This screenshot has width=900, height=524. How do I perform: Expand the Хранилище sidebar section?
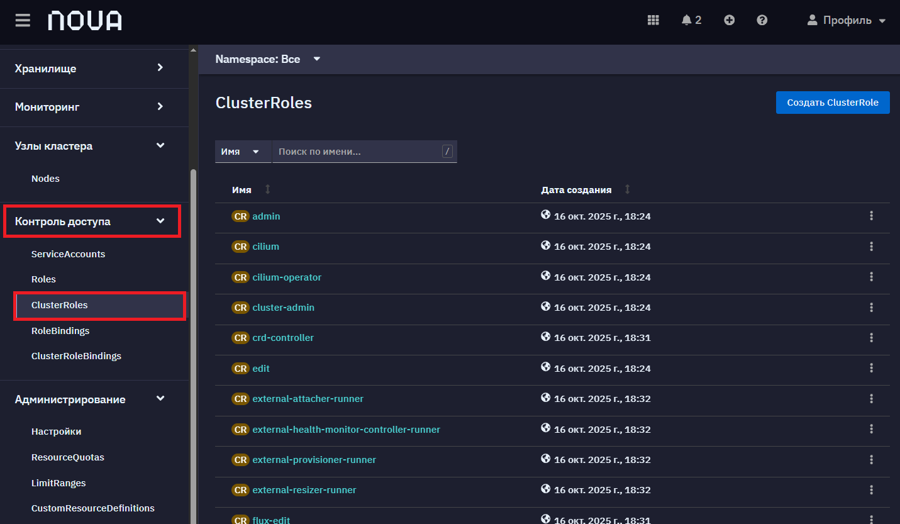tap(94, 68)
